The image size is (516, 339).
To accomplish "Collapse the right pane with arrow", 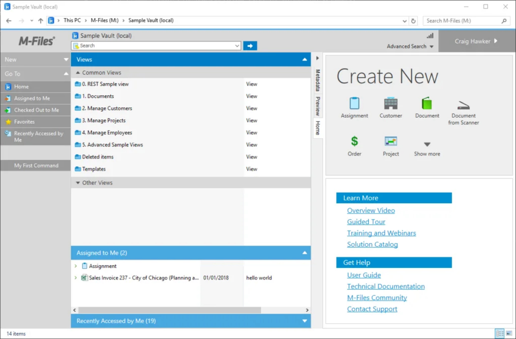I will coord(317,58).
